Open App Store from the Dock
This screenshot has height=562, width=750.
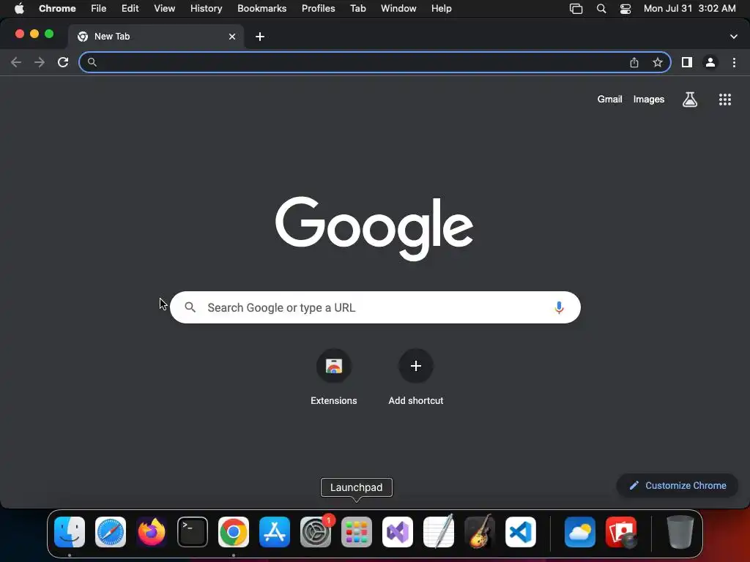click(x=275, y=532)
